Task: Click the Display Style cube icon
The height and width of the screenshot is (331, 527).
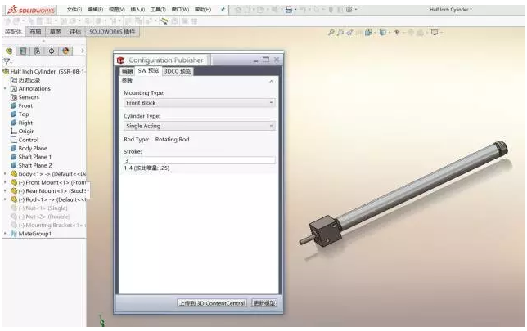Action: (382, 32)
